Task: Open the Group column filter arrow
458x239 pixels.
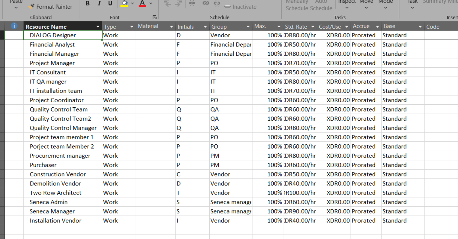Action: coord(248,27)
